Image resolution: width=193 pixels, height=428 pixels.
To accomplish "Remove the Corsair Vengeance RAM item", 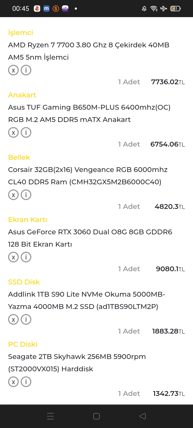I will click(x=13, y=195).
